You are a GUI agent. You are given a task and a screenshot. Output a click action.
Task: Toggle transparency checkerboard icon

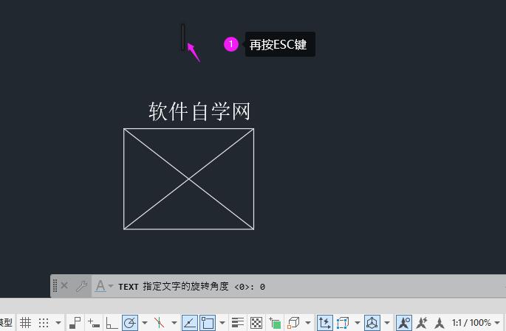(x=256, y=322)
